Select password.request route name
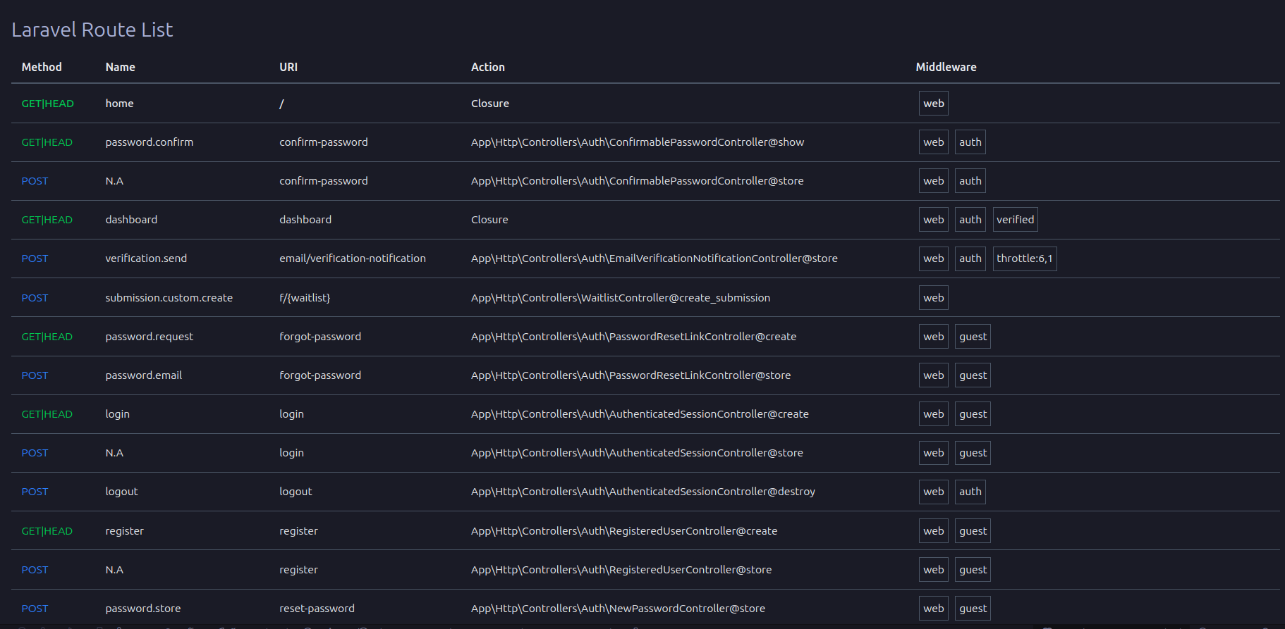This screenshot has width=1285, height=629. click(149, 337)
